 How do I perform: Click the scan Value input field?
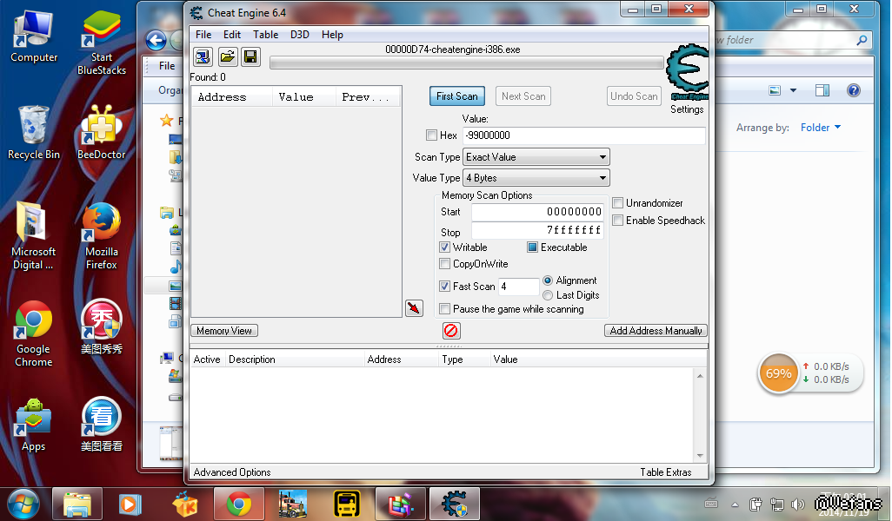click(x=583, y=135)
